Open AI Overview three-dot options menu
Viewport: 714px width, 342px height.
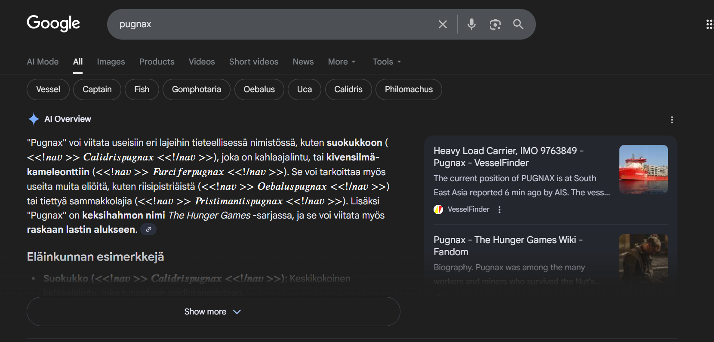pyautogui.click(x=672, y=120)
